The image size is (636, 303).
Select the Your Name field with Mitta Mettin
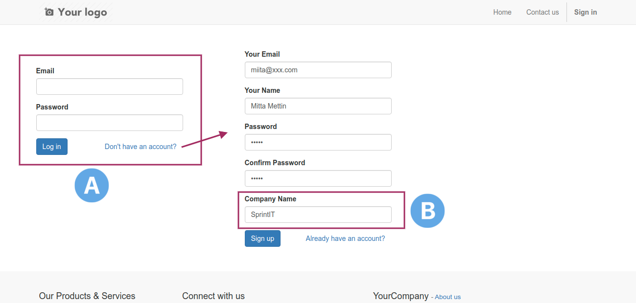[x=318, y=106]
